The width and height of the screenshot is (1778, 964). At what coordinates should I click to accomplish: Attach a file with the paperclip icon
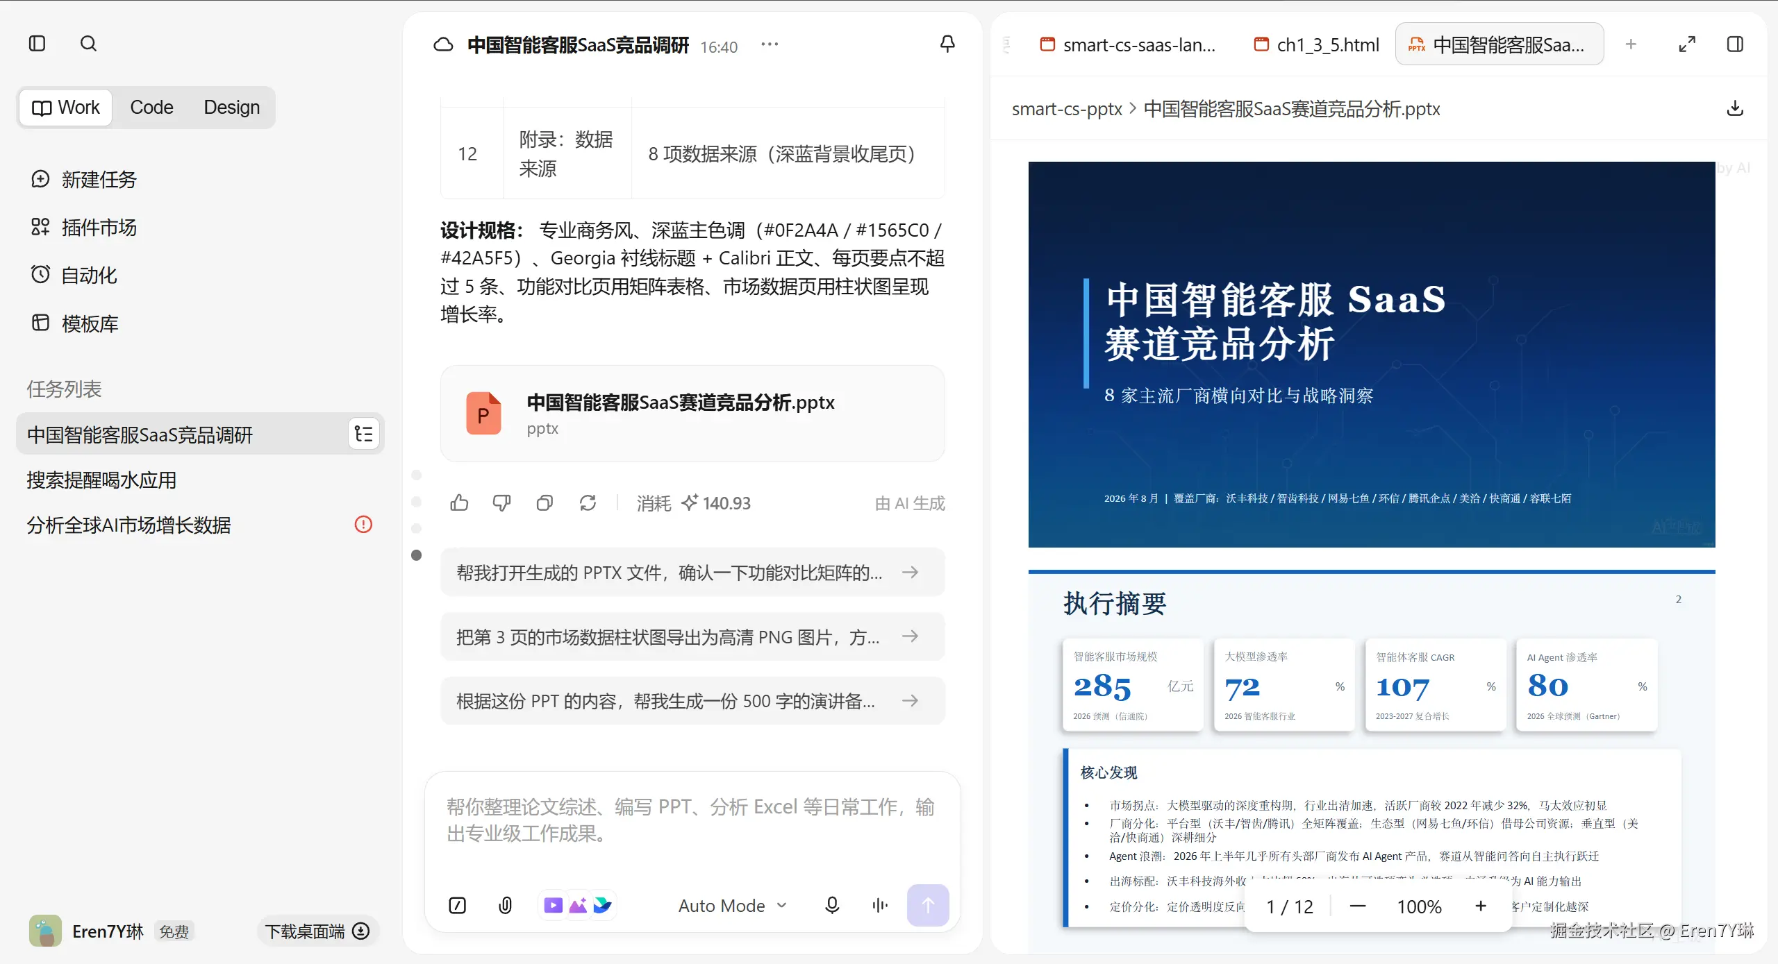[506, 905]
